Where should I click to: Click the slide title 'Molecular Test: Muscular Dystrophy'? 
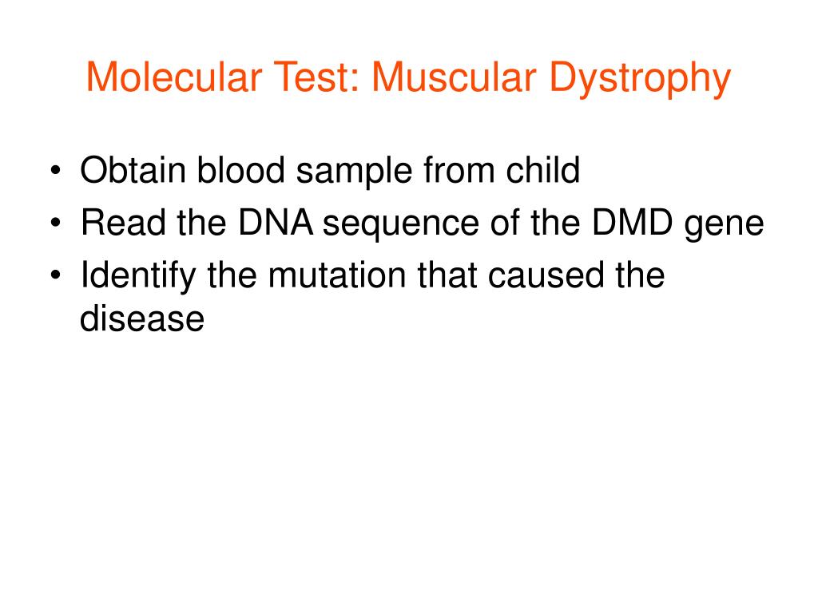[408, 78]
